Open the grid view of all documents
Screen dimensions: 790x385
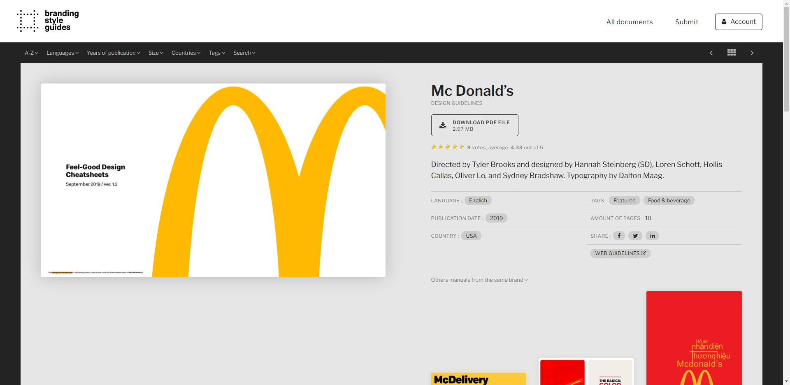tap(732, 53)
